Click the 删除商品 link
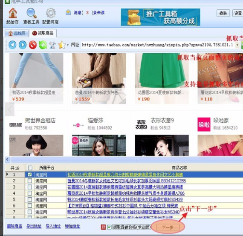Viewport: 243px width, 236px height. (x=14, y=226)
